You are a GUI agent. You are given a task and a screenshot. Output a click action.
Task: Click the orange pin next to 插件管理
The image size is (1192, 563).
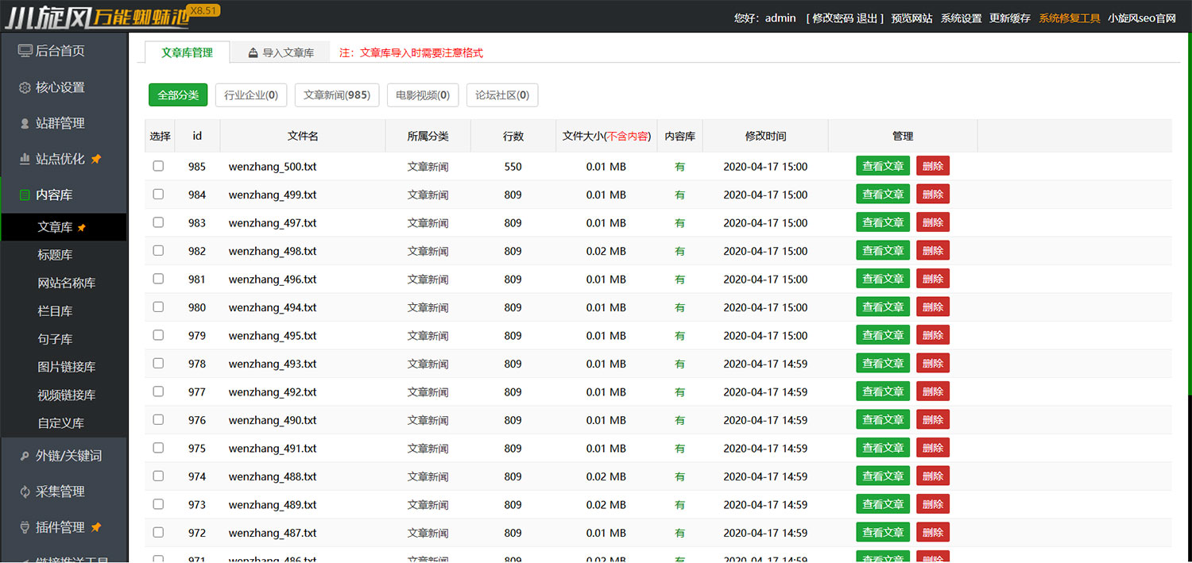96,527
